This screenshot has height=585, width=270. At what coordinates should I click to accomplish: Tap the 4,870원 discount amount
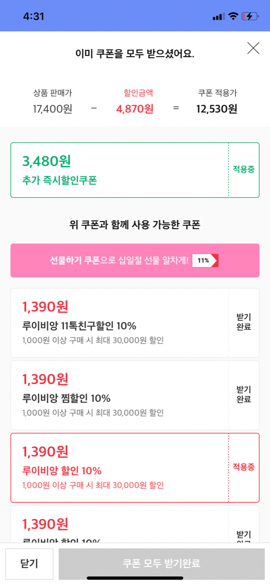click(x=135, y=109)
